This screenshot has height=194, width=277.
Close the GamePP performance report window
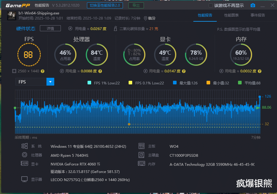click(x=273, y=5)
